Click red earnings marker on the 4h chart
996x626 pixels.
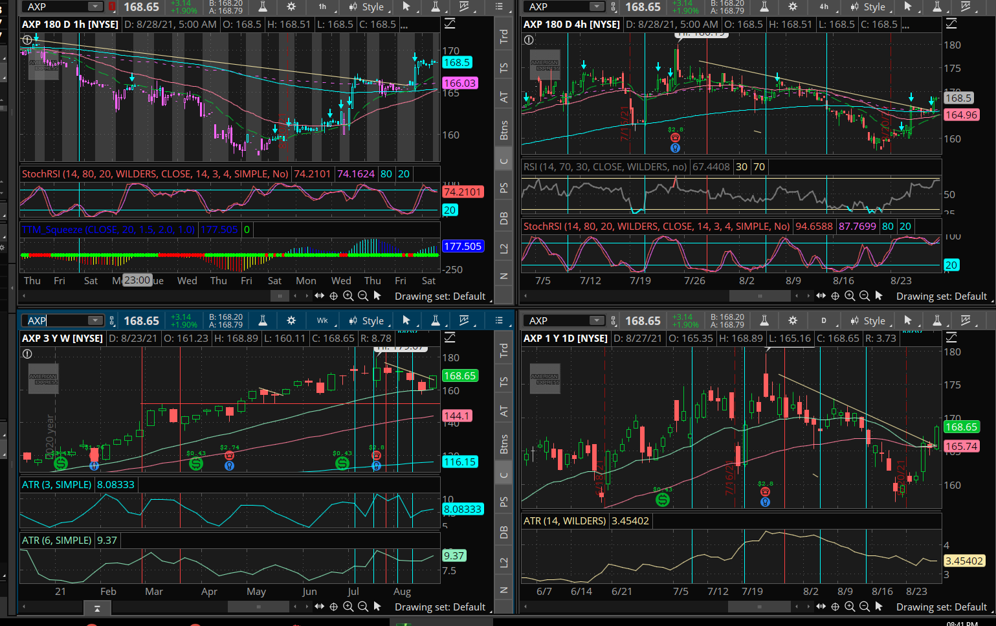pyautogui.click(x=675, y=137)
